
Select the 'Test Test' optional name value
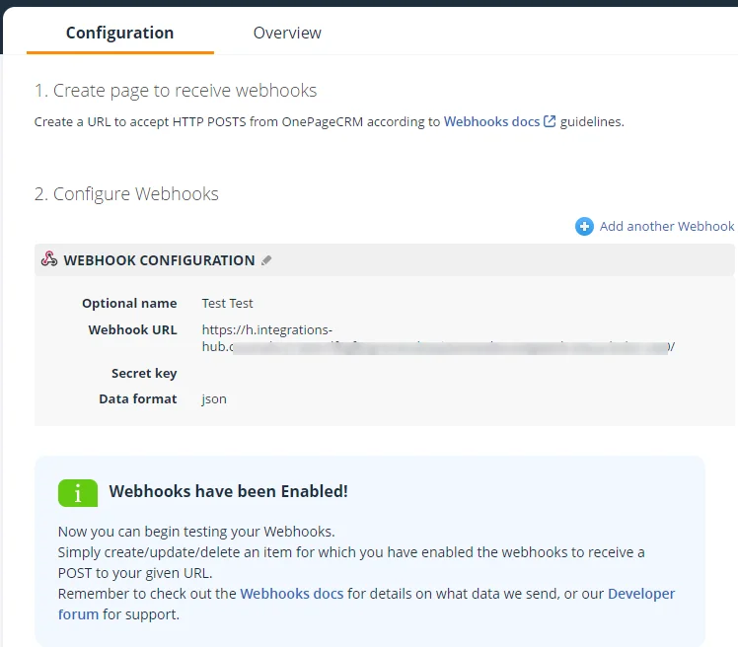pyautogui.click(x=227, y=303)
